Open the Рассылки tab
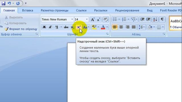This screenshot has width=182, height=102. tap(101, 10)
